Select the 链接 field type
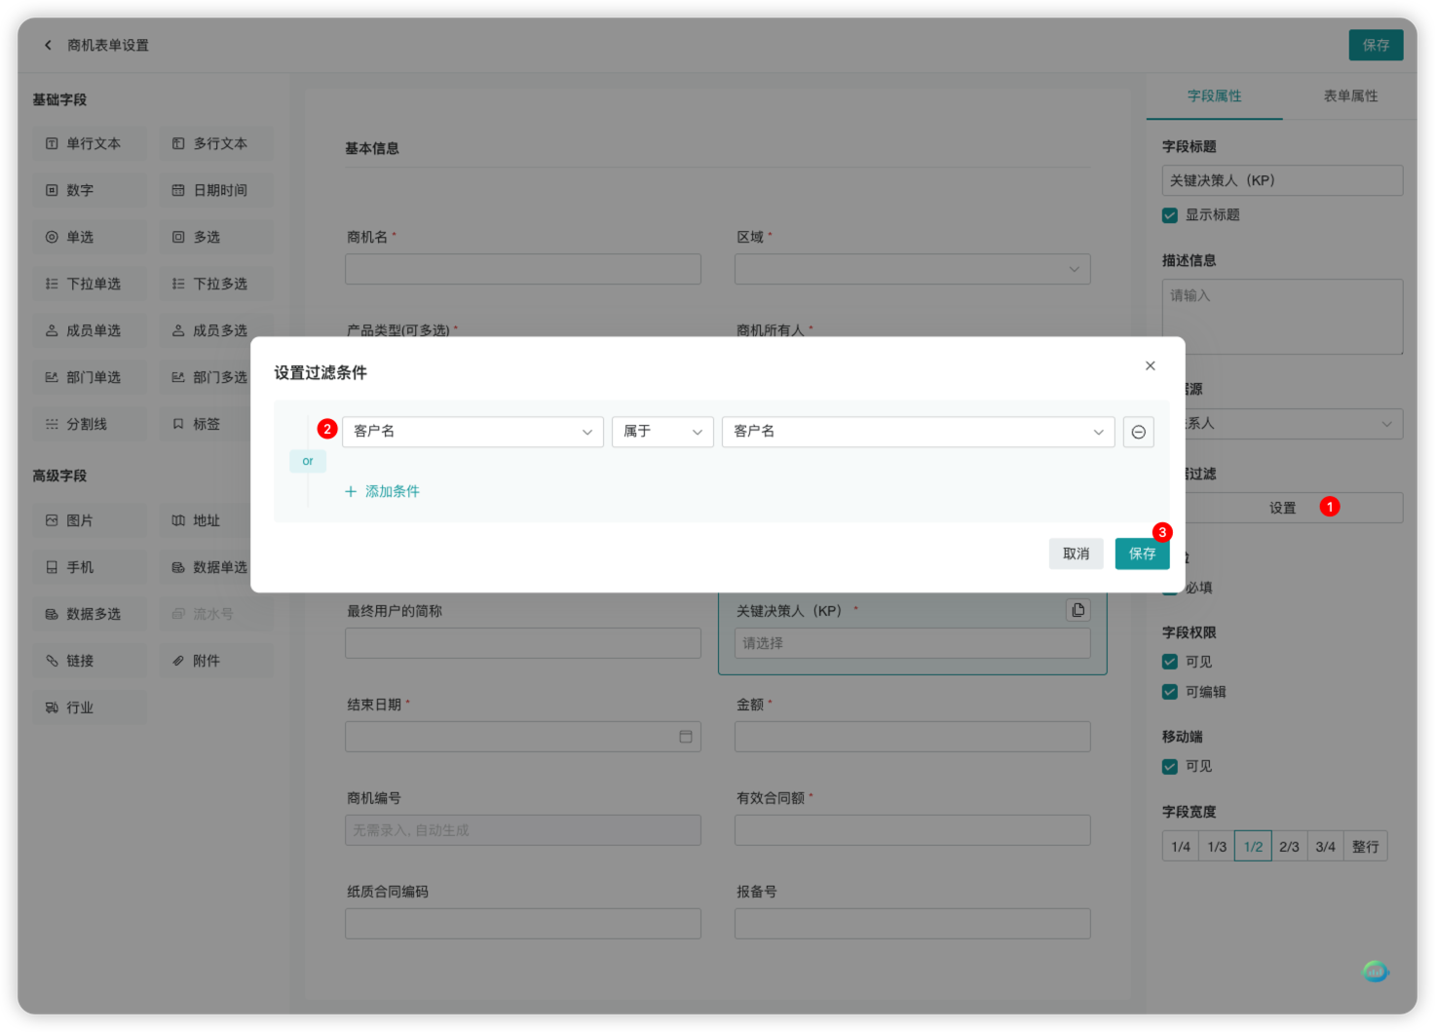Image resolution: width=1435 pixels, height=1032 pixels. coord(89,661)
